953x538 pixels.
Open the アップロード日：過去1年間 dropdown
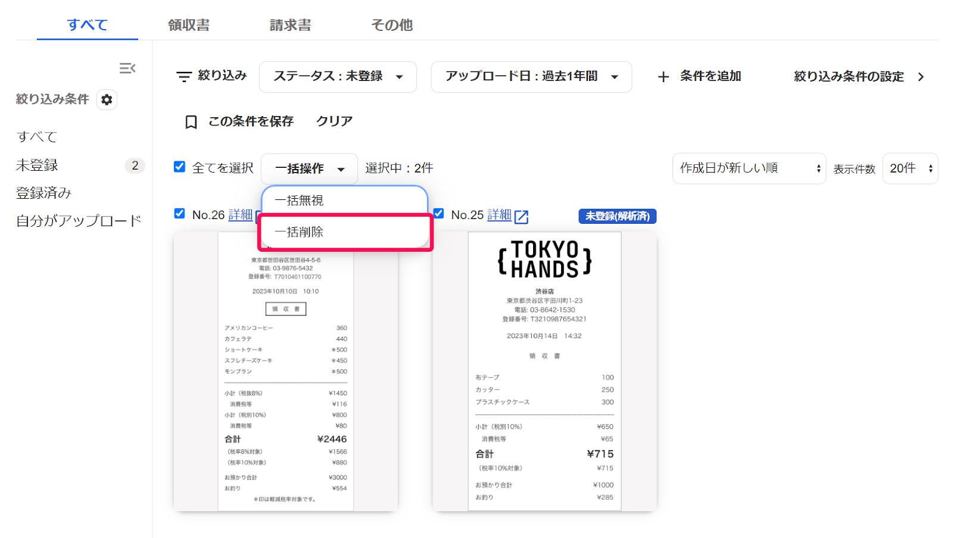pos(531,77)
